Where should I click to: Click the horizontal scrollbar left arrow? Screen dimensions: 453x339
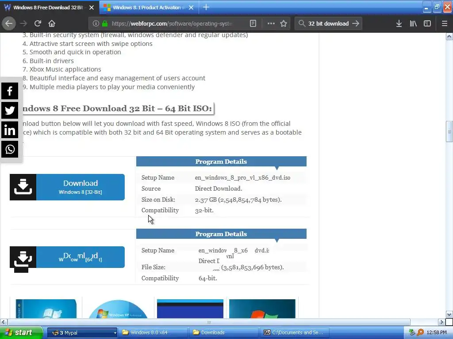click(4, 322)
